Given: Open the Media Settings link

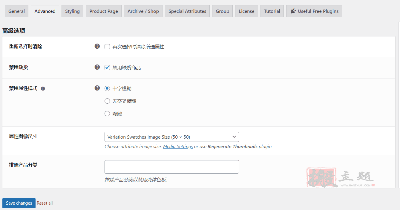Looking at the screenshot, I should [x=178, y=146].
